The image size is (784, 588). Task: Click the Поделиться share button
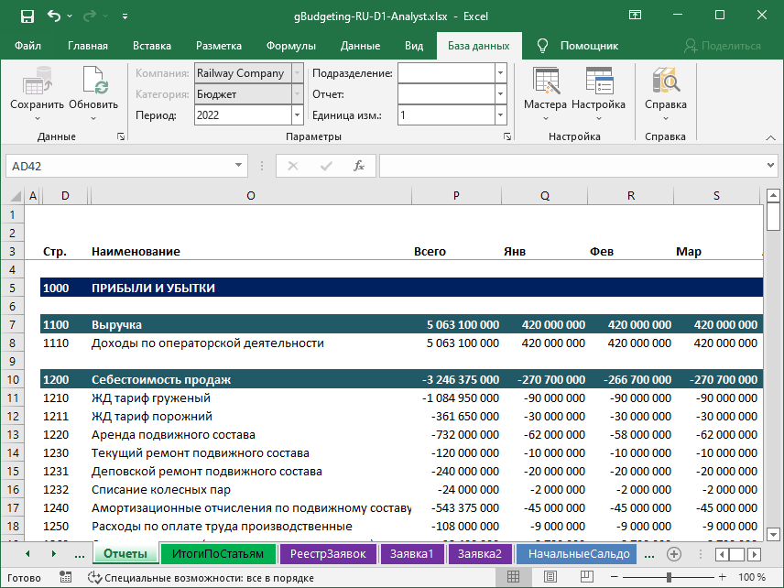[x=724, y=46]
